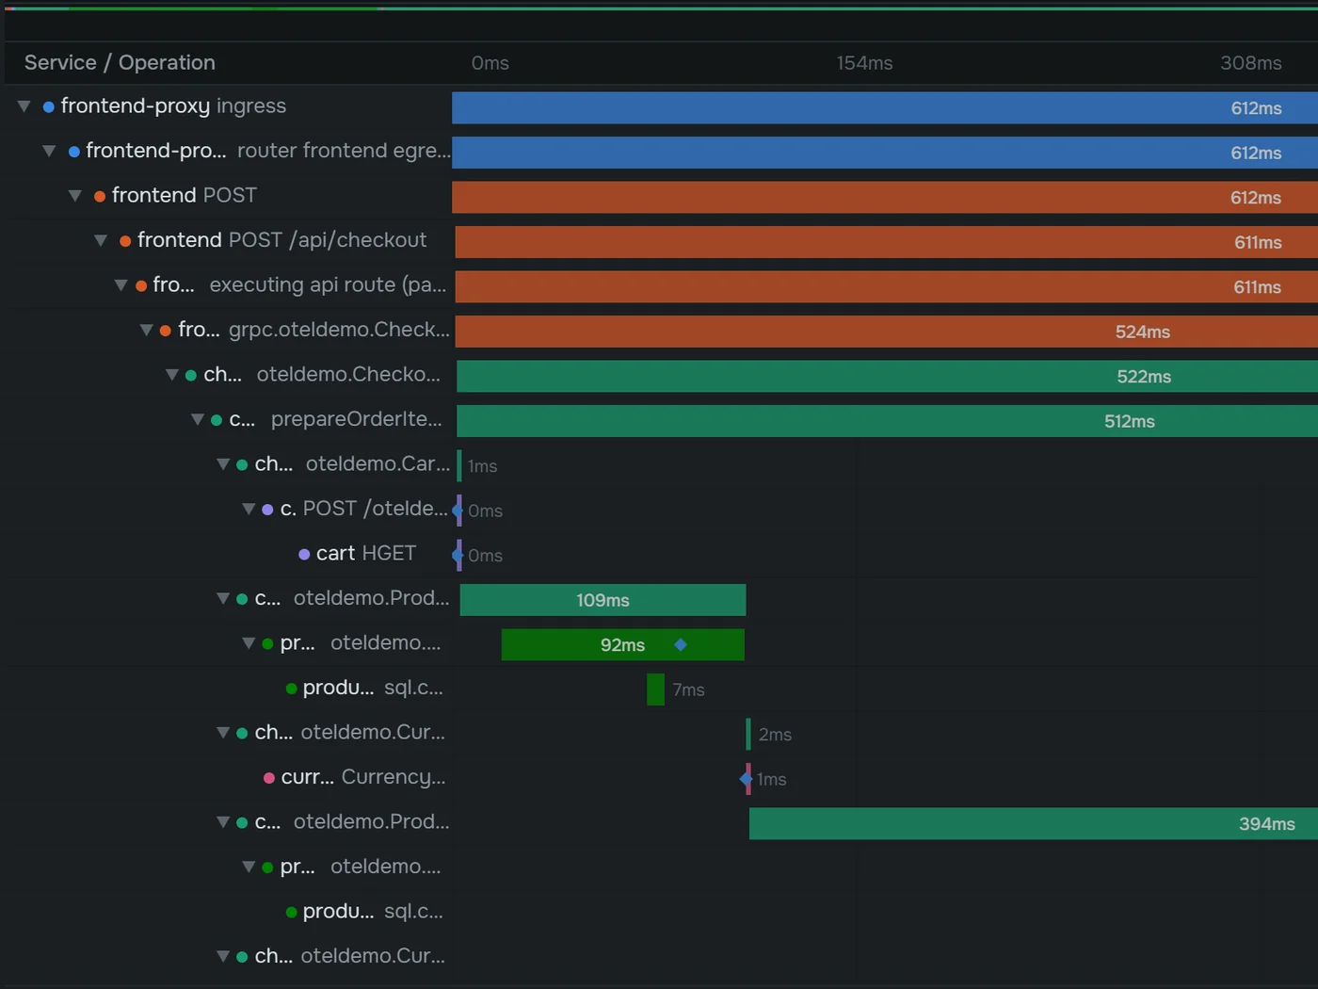Click the 92ms product span bar
Image resolution: width=1318 pixels, height=989 pixels.
coord(622,645)
